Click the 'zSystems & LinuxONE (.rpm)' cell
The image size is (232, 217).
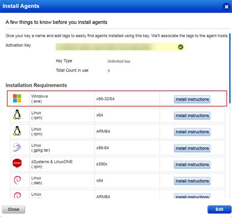tap(62, 164)
